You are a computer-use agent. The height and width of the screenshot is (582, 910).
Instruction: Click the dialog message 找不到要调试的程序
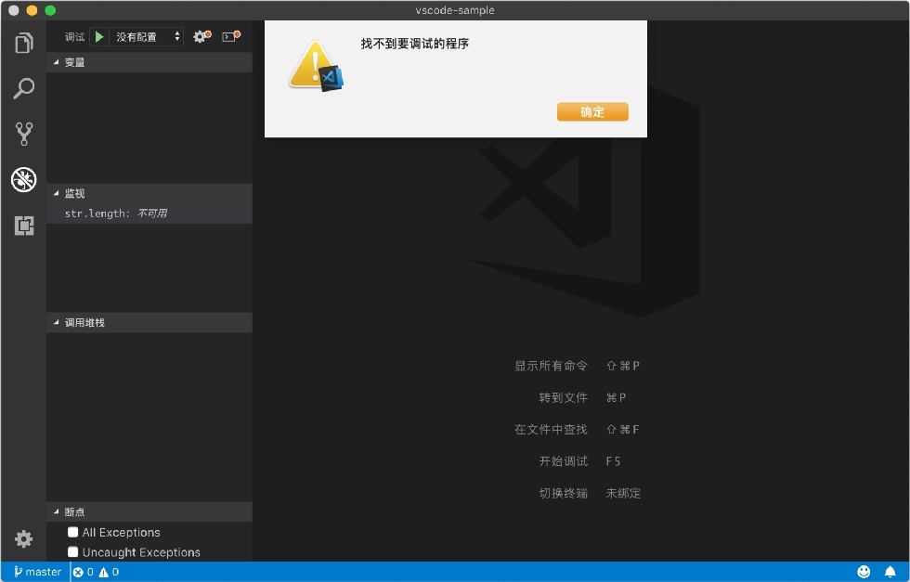(x=415, y=44)
